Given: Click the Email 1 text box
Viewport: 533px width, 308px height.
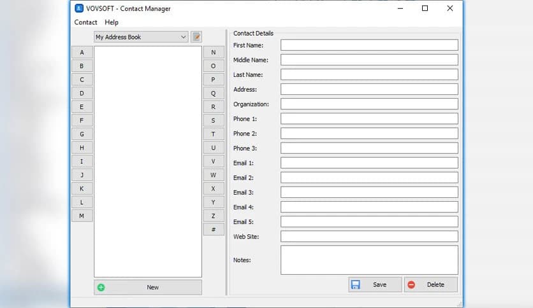Looking at the screenshot, I should point(369,163).
